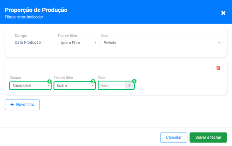Click the plus icon beside the Valor input
Image resolution: width=232 pixels, height=146 pixels.
pyautogui.click(x=130, y=85)
